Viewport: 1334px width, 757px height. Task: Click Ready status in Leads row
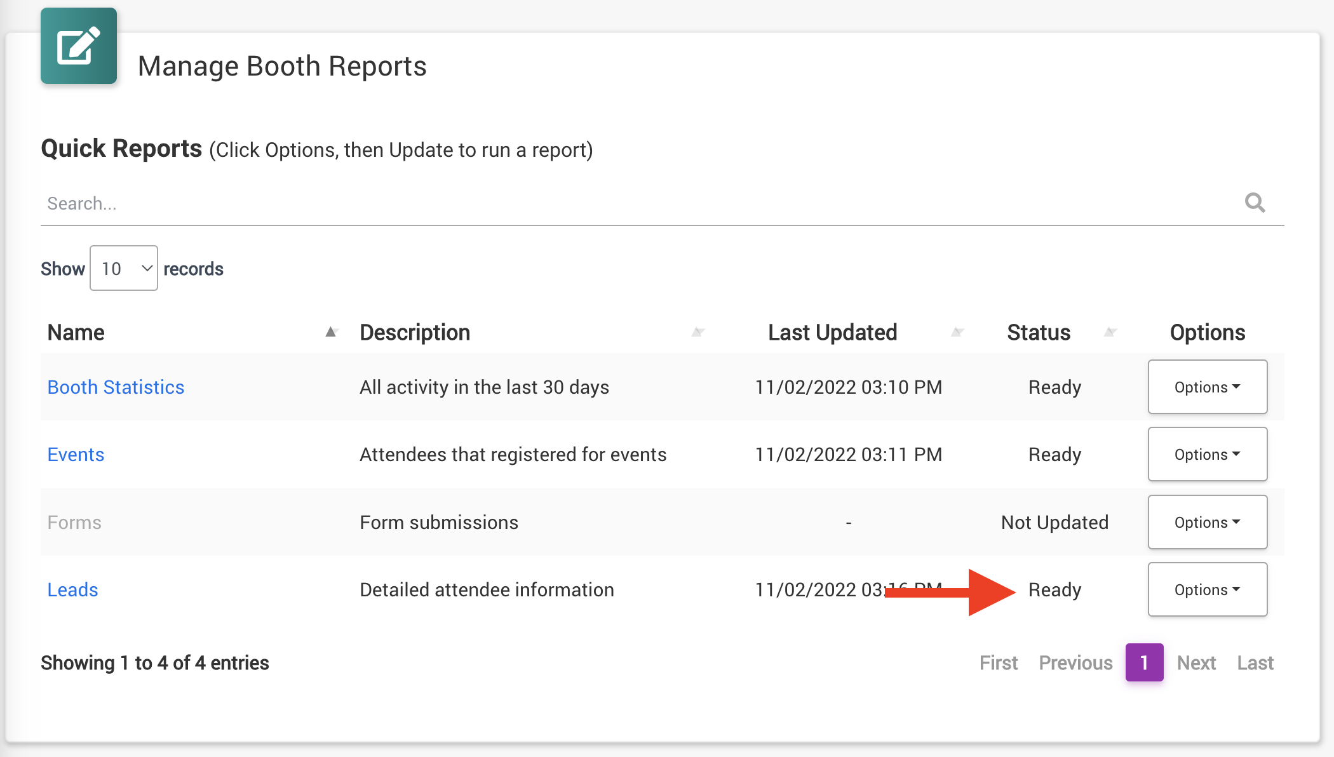(x=1054, y=589)
